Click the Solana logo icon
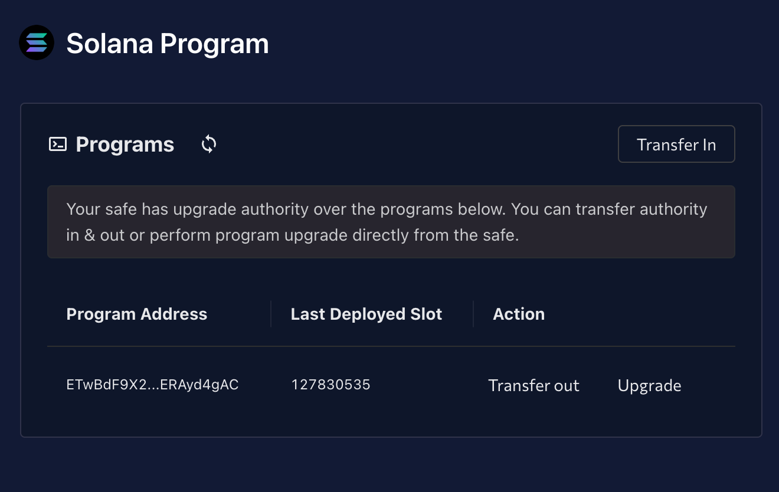This screenshot has width=779, height=492. pos(37,42)
